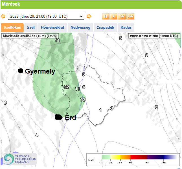Switch to the Szél tab
Viewport: 182px width, 169px height.
coord(31,28)
